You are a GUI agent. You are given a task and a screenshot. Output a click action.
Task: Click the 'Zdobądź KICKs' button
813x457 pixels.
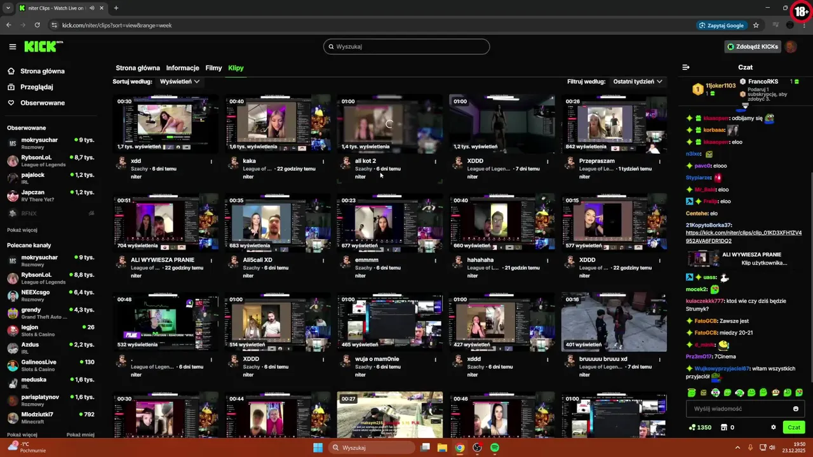752,46
